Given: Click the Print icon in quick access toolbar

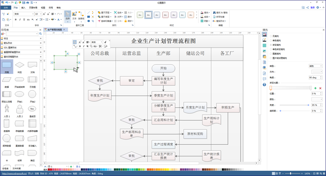Looking at the screenshot, I should click(28, 2).
